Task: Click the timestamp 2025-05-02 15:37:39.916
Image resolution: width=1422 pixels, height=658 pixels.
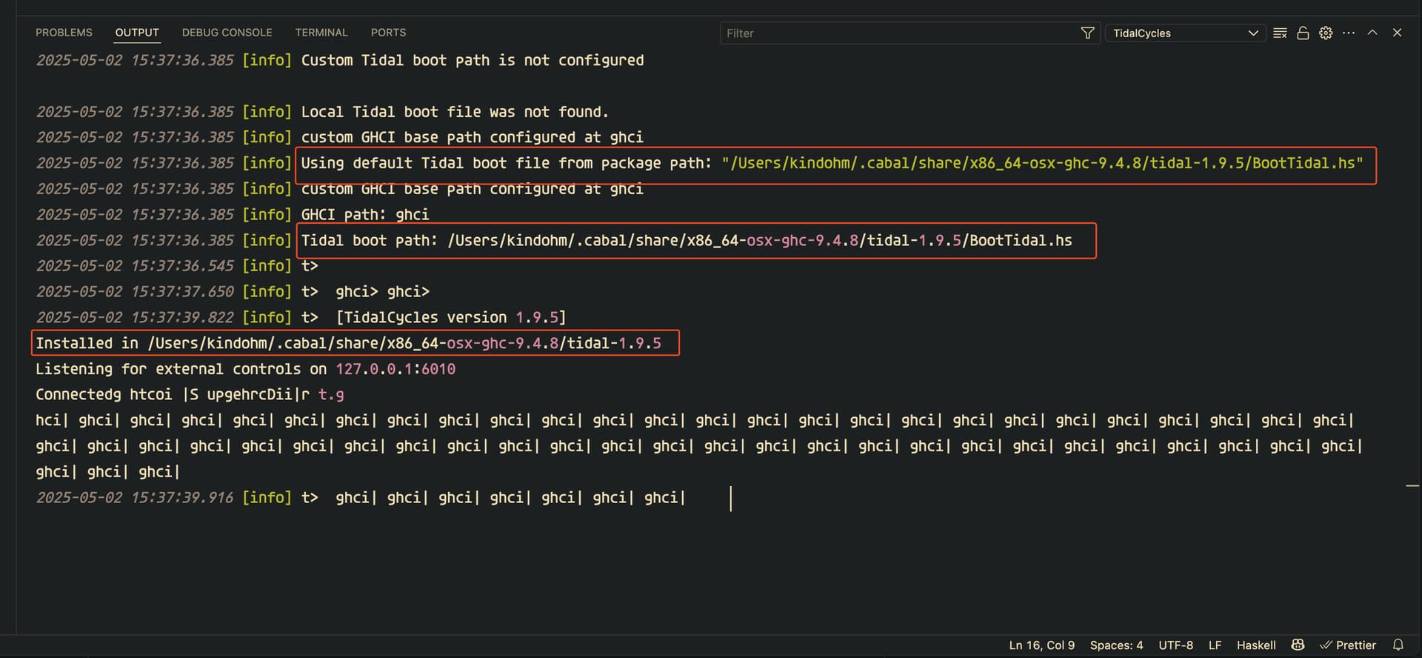Action: (x=135, y=498)
